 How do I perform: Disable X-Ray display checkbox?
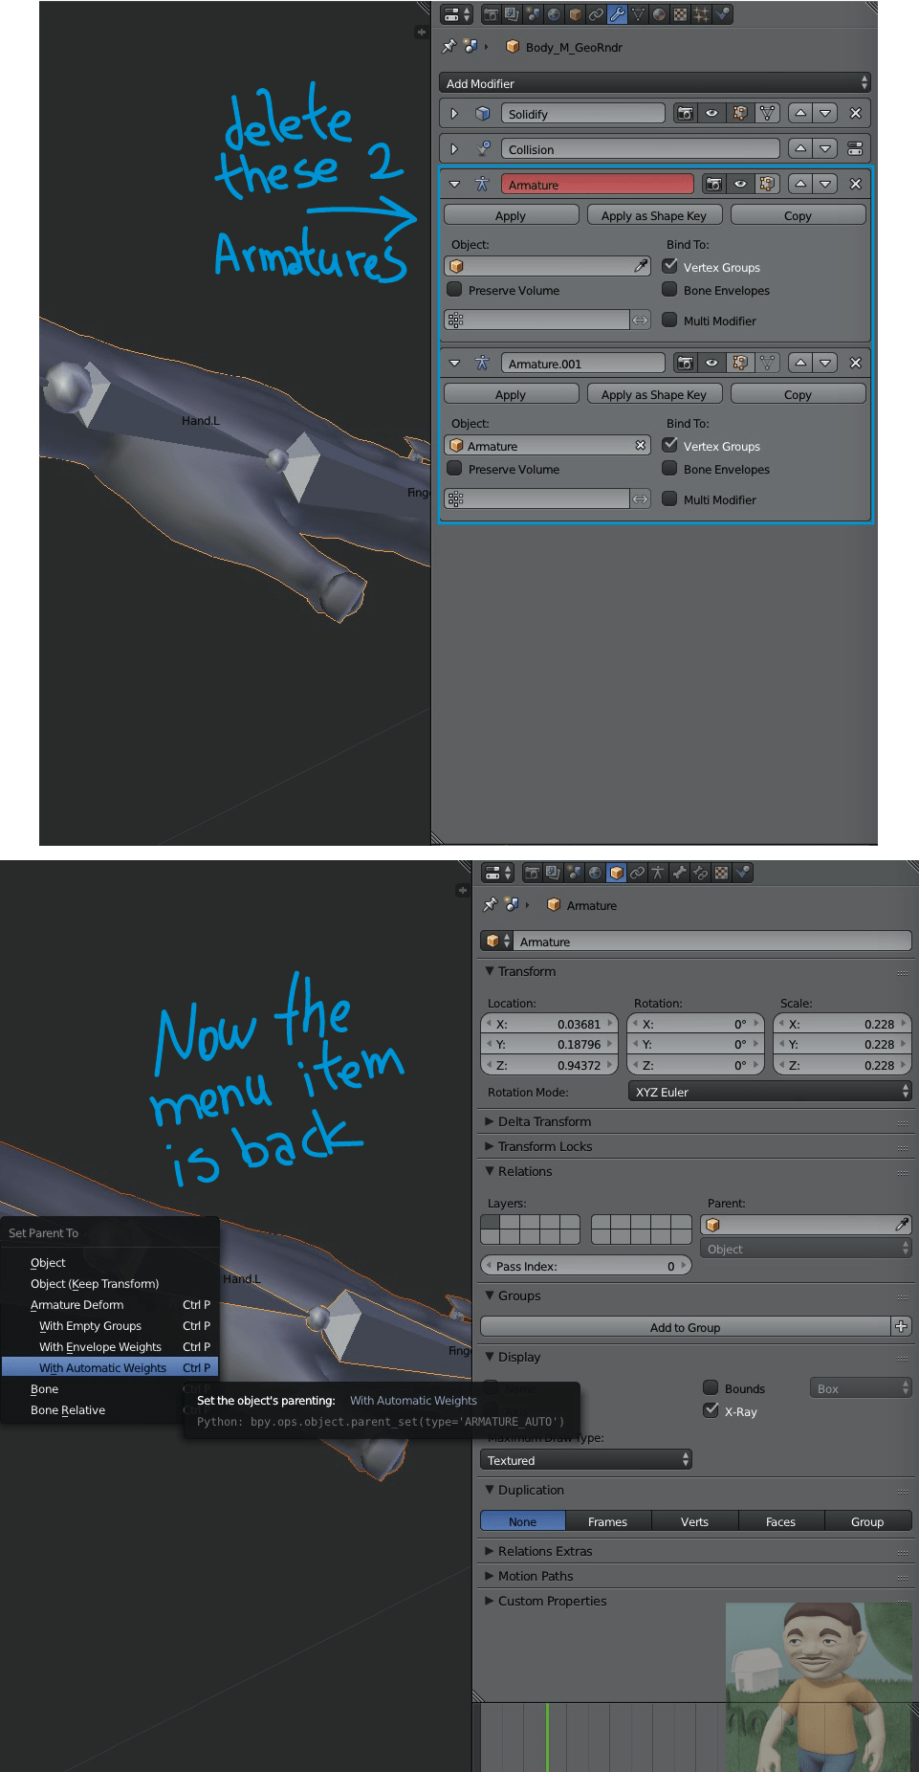click(x=711, y=1410)
